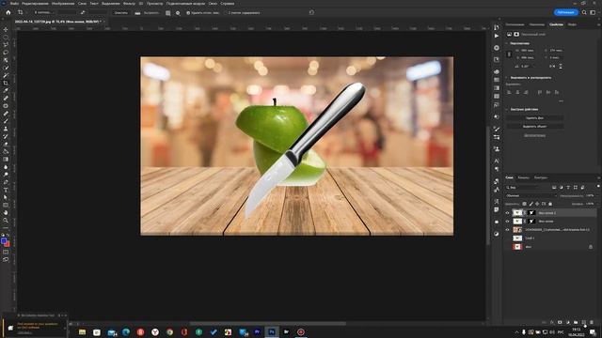Click the Удалить фон button
Viewport: 602px width, 338px height.
tap(534, 118)
